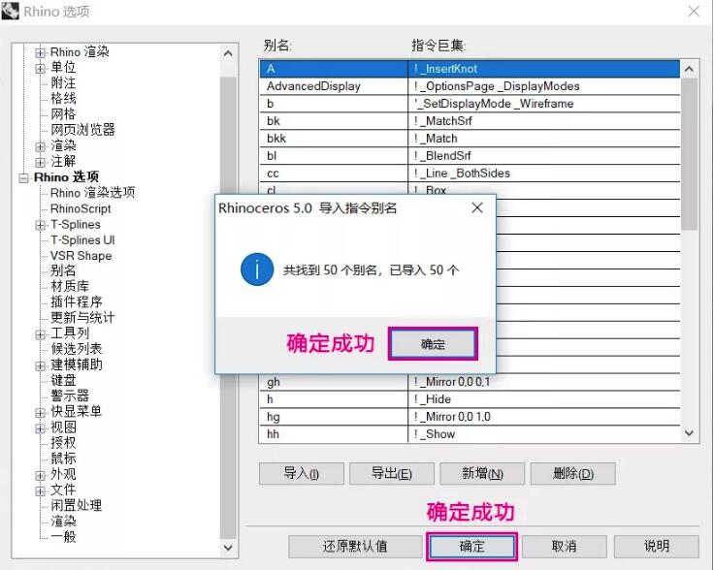The height and width of the screenshot is (570, 714).
Task: Open 更新与统计 options page
Action: coord(82,318)
